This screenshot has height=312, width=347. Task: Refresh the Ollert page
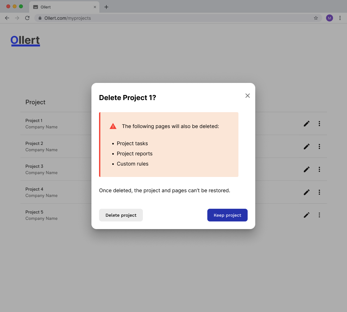point(27,18)
